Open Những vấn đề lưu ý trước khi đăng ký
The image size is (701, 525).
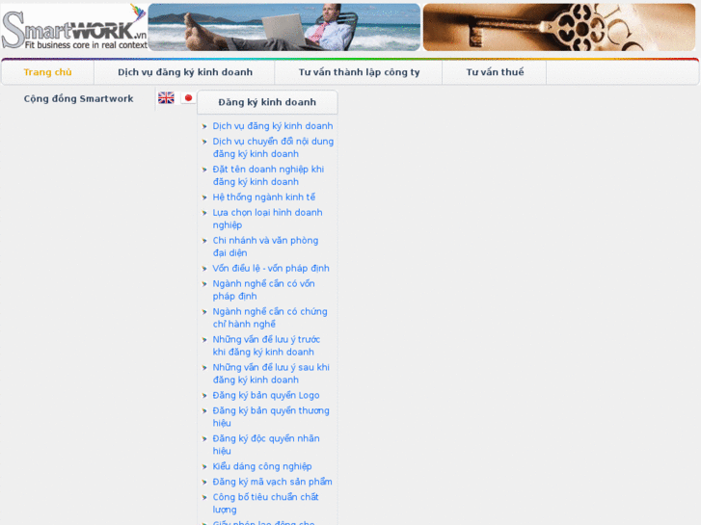(x=266, y=346)
